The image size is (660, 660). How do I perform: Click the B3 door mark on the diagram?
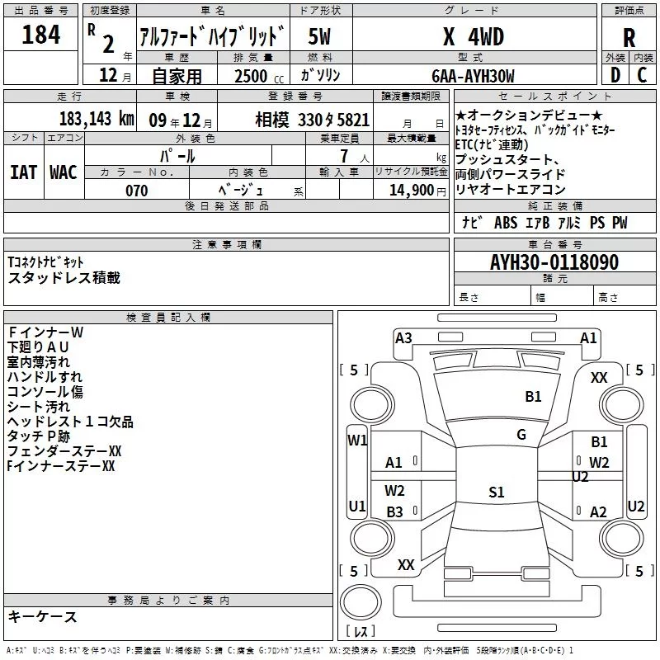pos(395,511)
